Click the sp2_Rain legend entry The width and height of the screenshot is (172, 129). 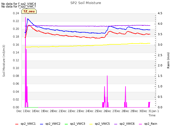coord(148,124)
